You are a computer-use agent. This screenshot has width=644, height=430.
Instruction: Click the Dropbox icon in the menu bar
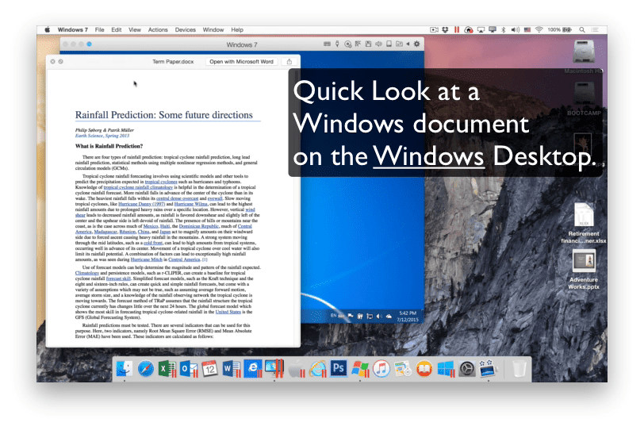pyautogui.click(x=445, y=29)
